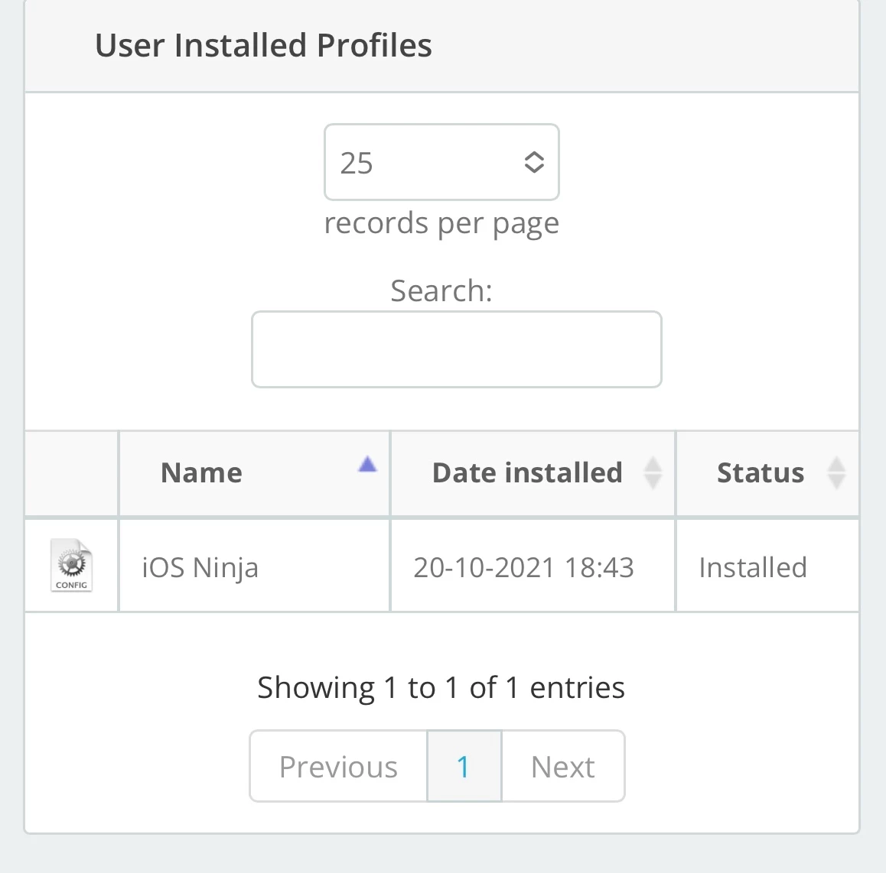Go to the Next page
Image resolution: width=886 pixels, height=873 pixels.
click(563, 767)
